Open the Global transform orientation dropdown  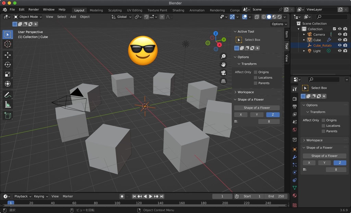click(x=122, y=16)
